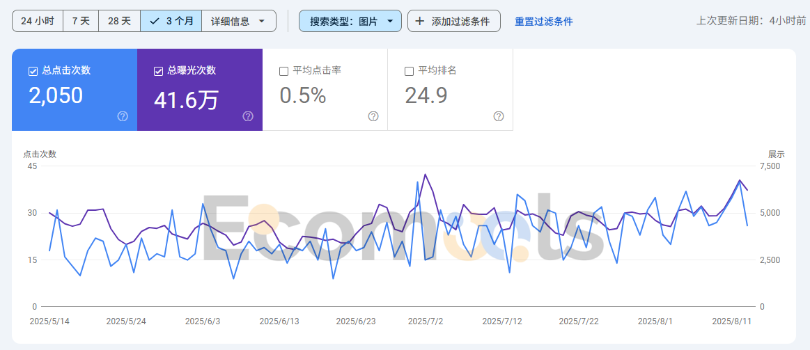Select the 24 小时 time range

pyautogui.click(x=38, y=21)
